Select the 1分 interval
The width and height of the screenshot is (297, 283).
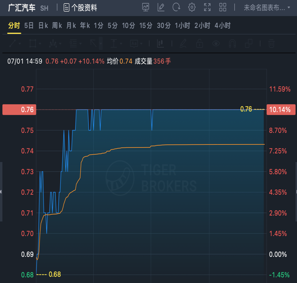coord(99,25)
